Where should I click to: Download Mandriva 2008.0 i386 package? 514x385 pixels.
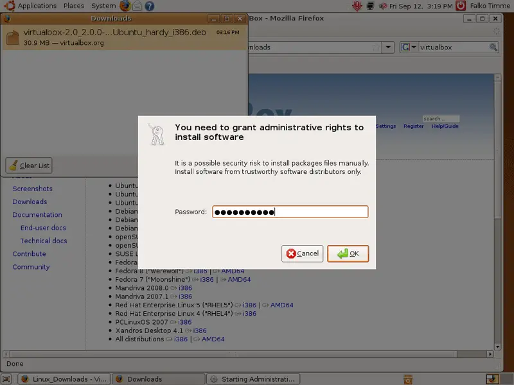pos(185,288)
